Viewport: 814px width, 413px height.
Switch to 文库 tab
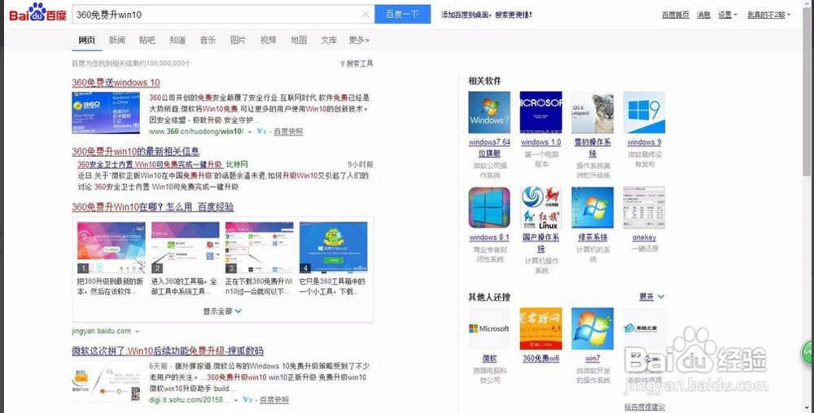[x=329, y=40]
